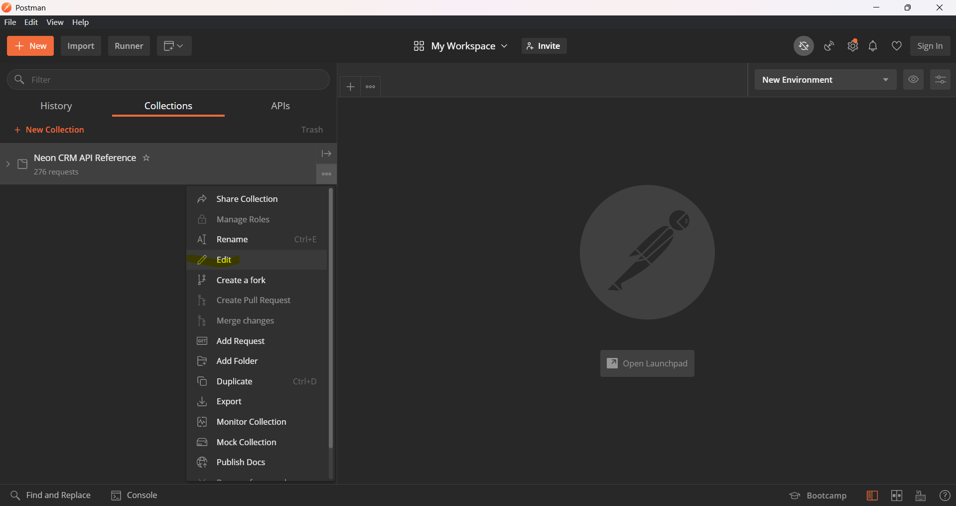Select Mock Collection
This screenshot has width=956, height=506.
[x=257, y=442]
